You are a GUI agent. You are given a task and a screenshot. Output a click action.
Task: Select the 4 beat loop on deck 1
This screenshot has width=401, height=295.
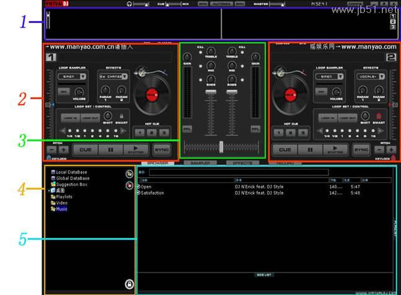click(x=100, y=131)
